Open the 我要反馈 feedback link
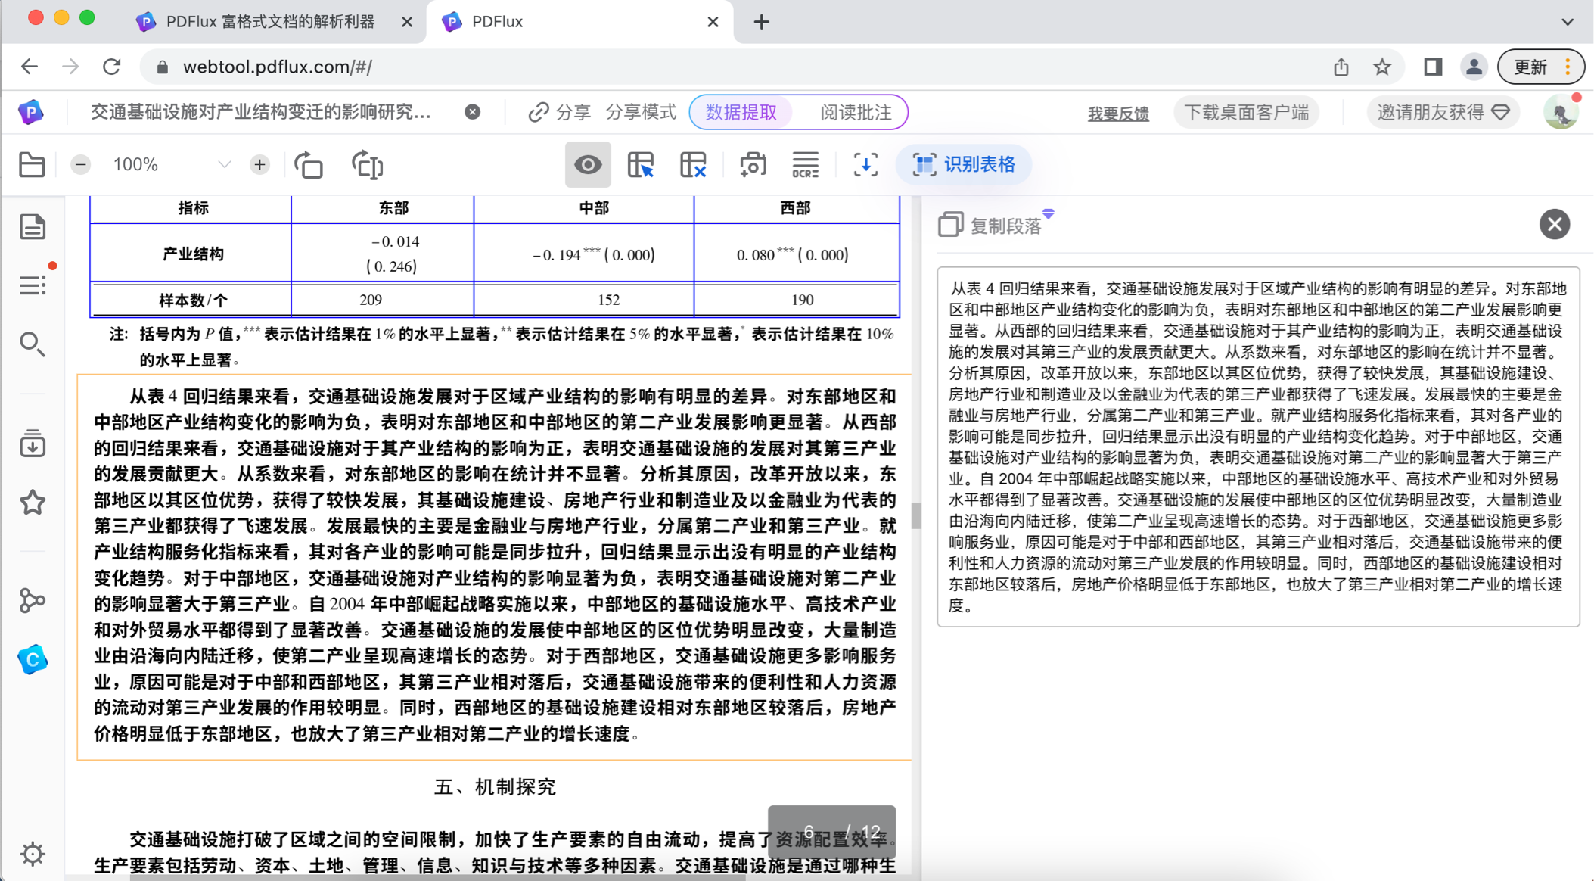This screenshot has width=1594, height=881. (x=1118, y=114)
